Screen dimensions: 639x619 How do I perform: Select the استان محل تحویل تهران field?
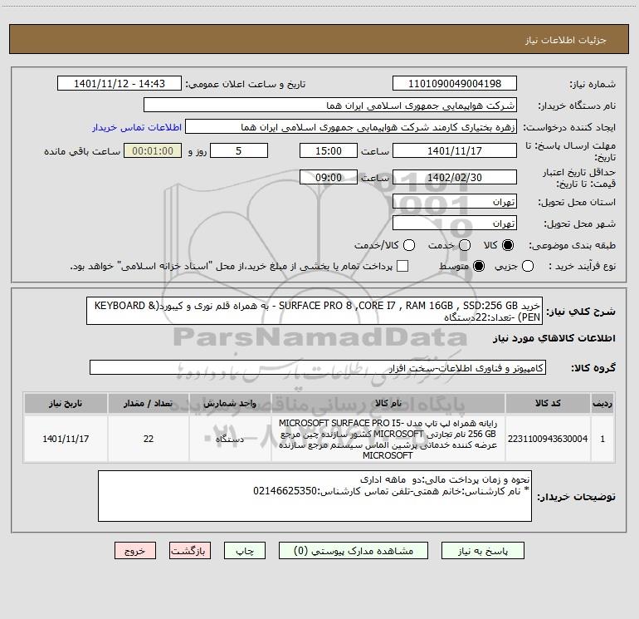(455, 202)
